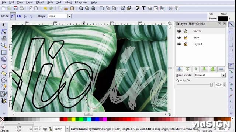Click the Save document icon
Image resolution: width=236 pixels, height=132 pixels.
(x=15, y=8)
